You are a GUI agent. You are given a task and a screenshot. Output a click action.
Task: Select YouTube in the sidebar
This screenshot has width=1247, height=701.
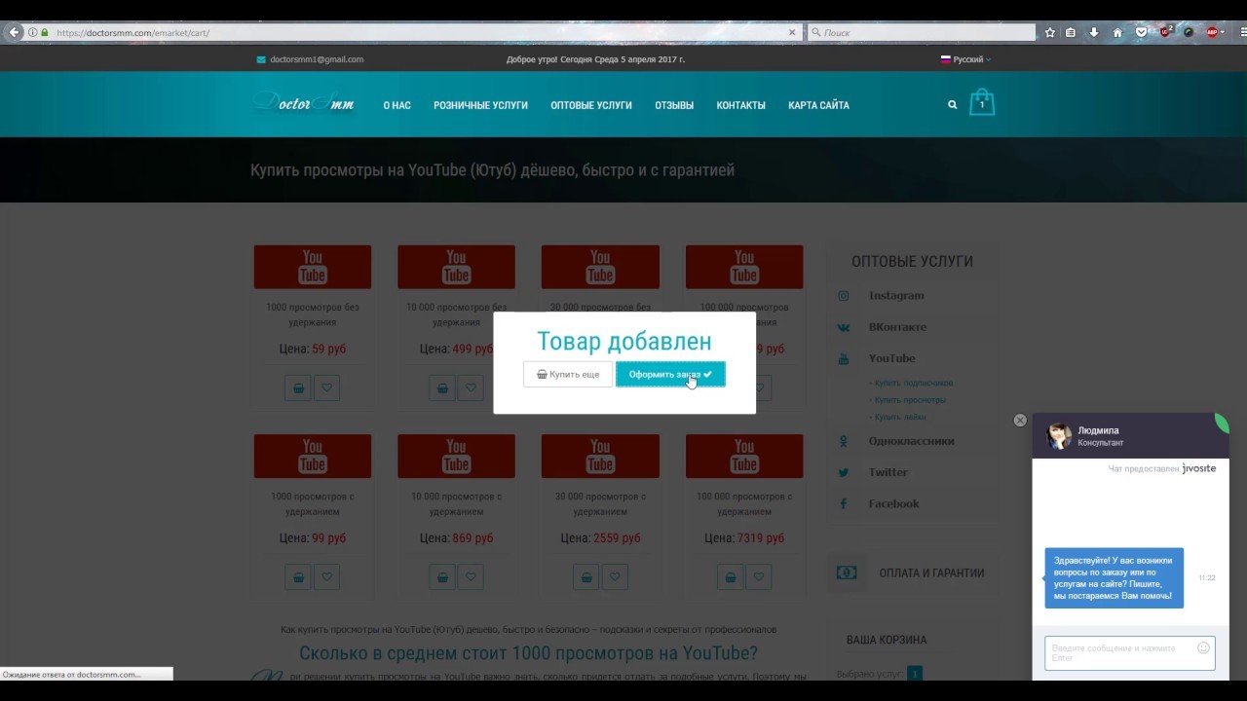891,358
